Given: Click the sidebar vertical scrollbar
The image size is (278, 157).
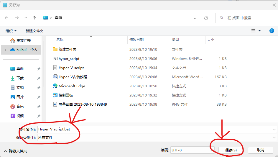Looking at the screenshot, I should point(44,64).
